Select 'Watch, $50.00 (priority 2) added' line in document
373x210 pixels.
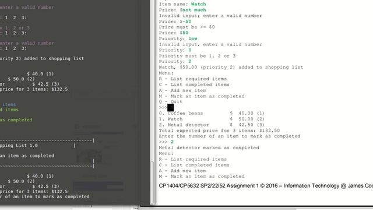(231, 67)
